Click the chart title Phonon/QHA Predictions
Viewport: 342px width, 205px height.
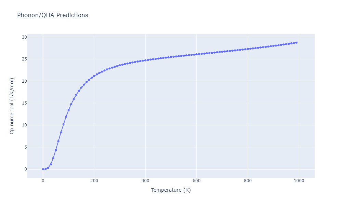(x=53, y=15)
